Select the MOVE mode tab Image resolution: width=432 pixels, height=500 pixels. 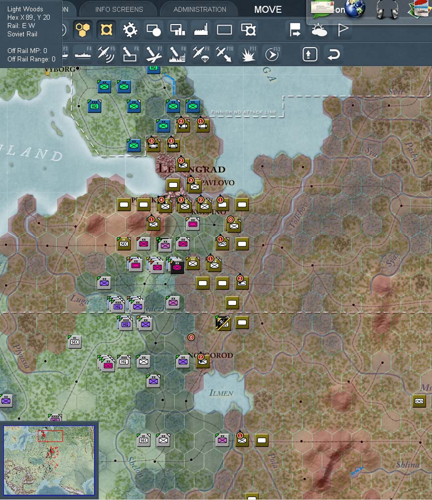[268, 9]
